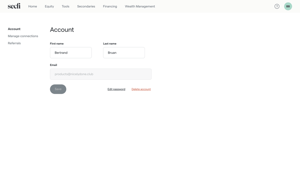Open the Edit password link
The width and height of the screenshot is (300, 176).
click(116, 89)
